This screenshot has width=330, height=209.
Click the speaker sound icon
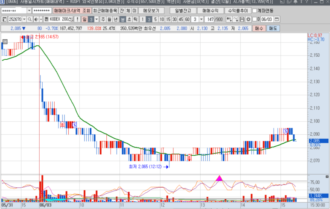[36, 19]
